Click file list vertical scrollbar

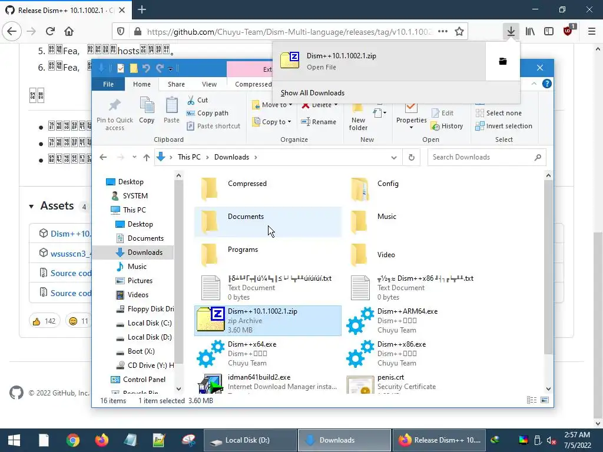(x=548, y=267)
